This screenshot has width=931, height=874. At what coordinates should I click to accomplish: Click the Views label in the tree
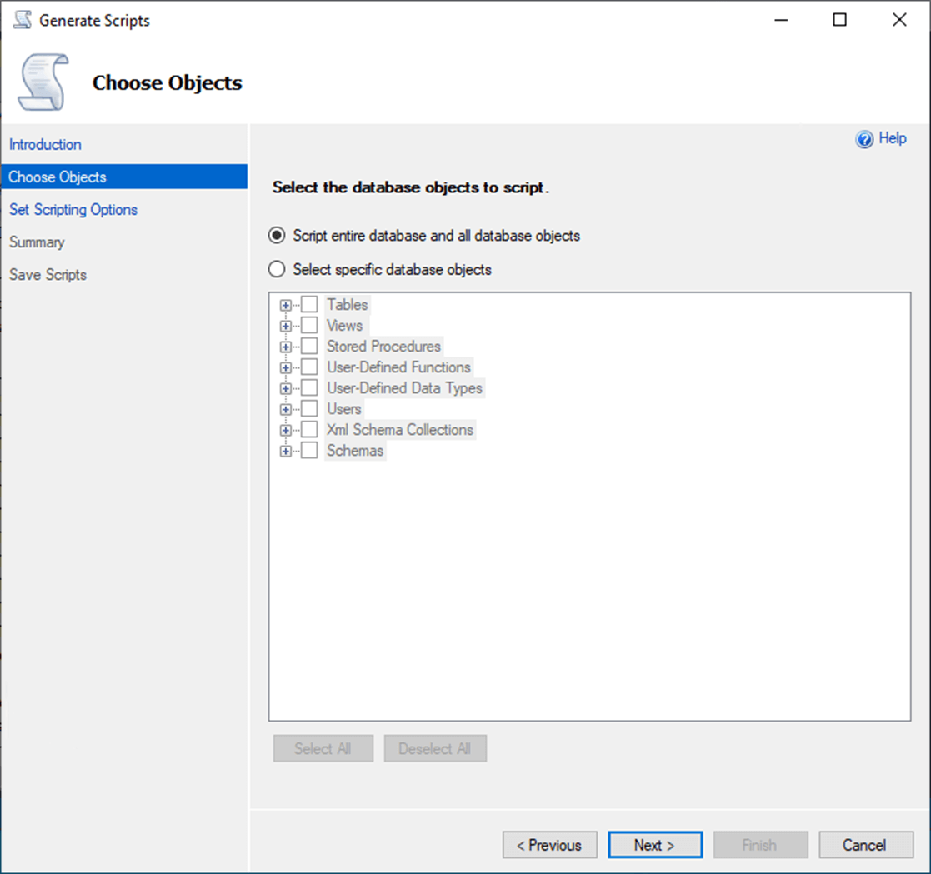pos(344,325)
